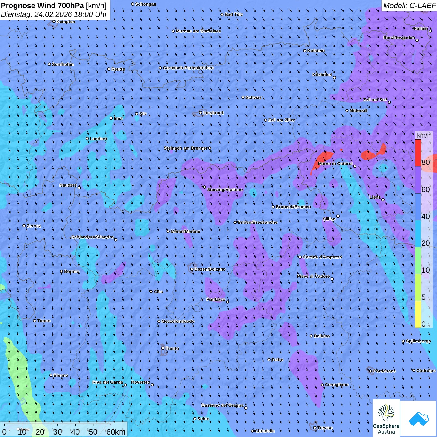Image resolution: width=437 pixels, height=437 pixels.
Task: Click the 'Bassano del Grappa' label
Action: (223, 405)
